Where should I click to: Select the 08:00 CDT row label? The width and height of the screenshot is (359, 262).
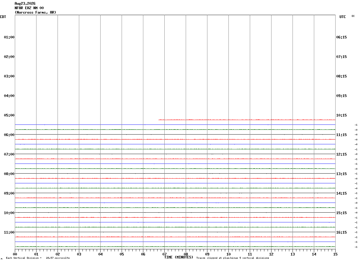click(x=9, y=174)
